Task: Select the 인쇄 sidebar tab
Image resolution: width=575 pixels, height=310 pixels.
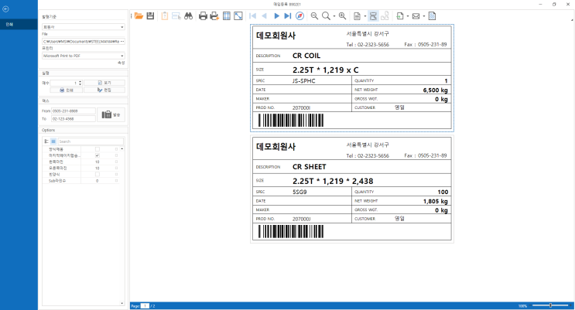Action: (x=19, y=24)
